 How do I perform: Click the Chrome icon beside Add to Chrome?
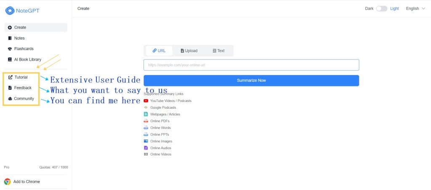coord(8,182)
